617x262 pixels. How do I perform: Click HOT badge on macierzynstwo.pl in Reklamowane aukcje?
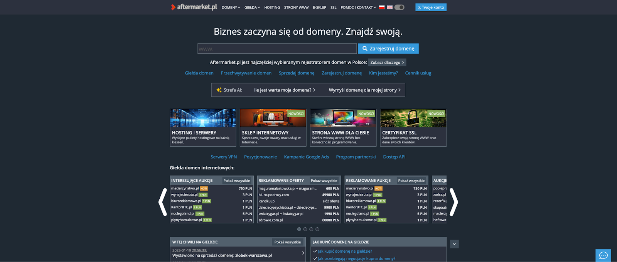coord(378,189)
